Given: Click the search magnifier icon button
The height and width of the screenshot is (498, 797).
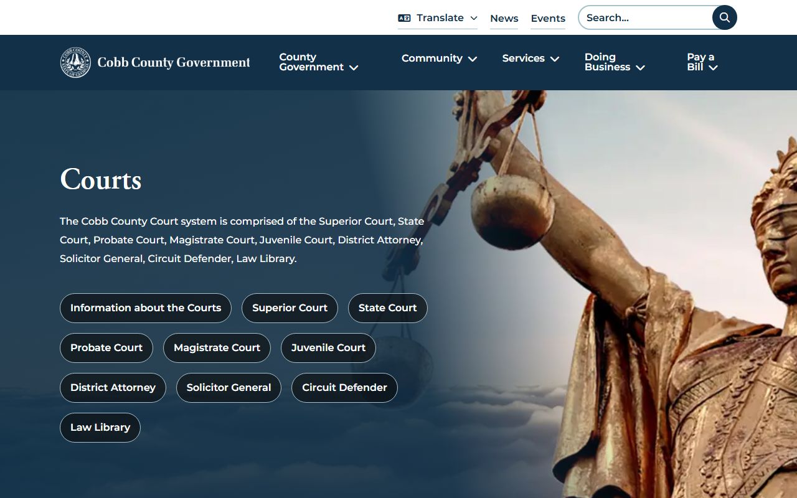Looking at the screenshot, I should coord(725,17).
